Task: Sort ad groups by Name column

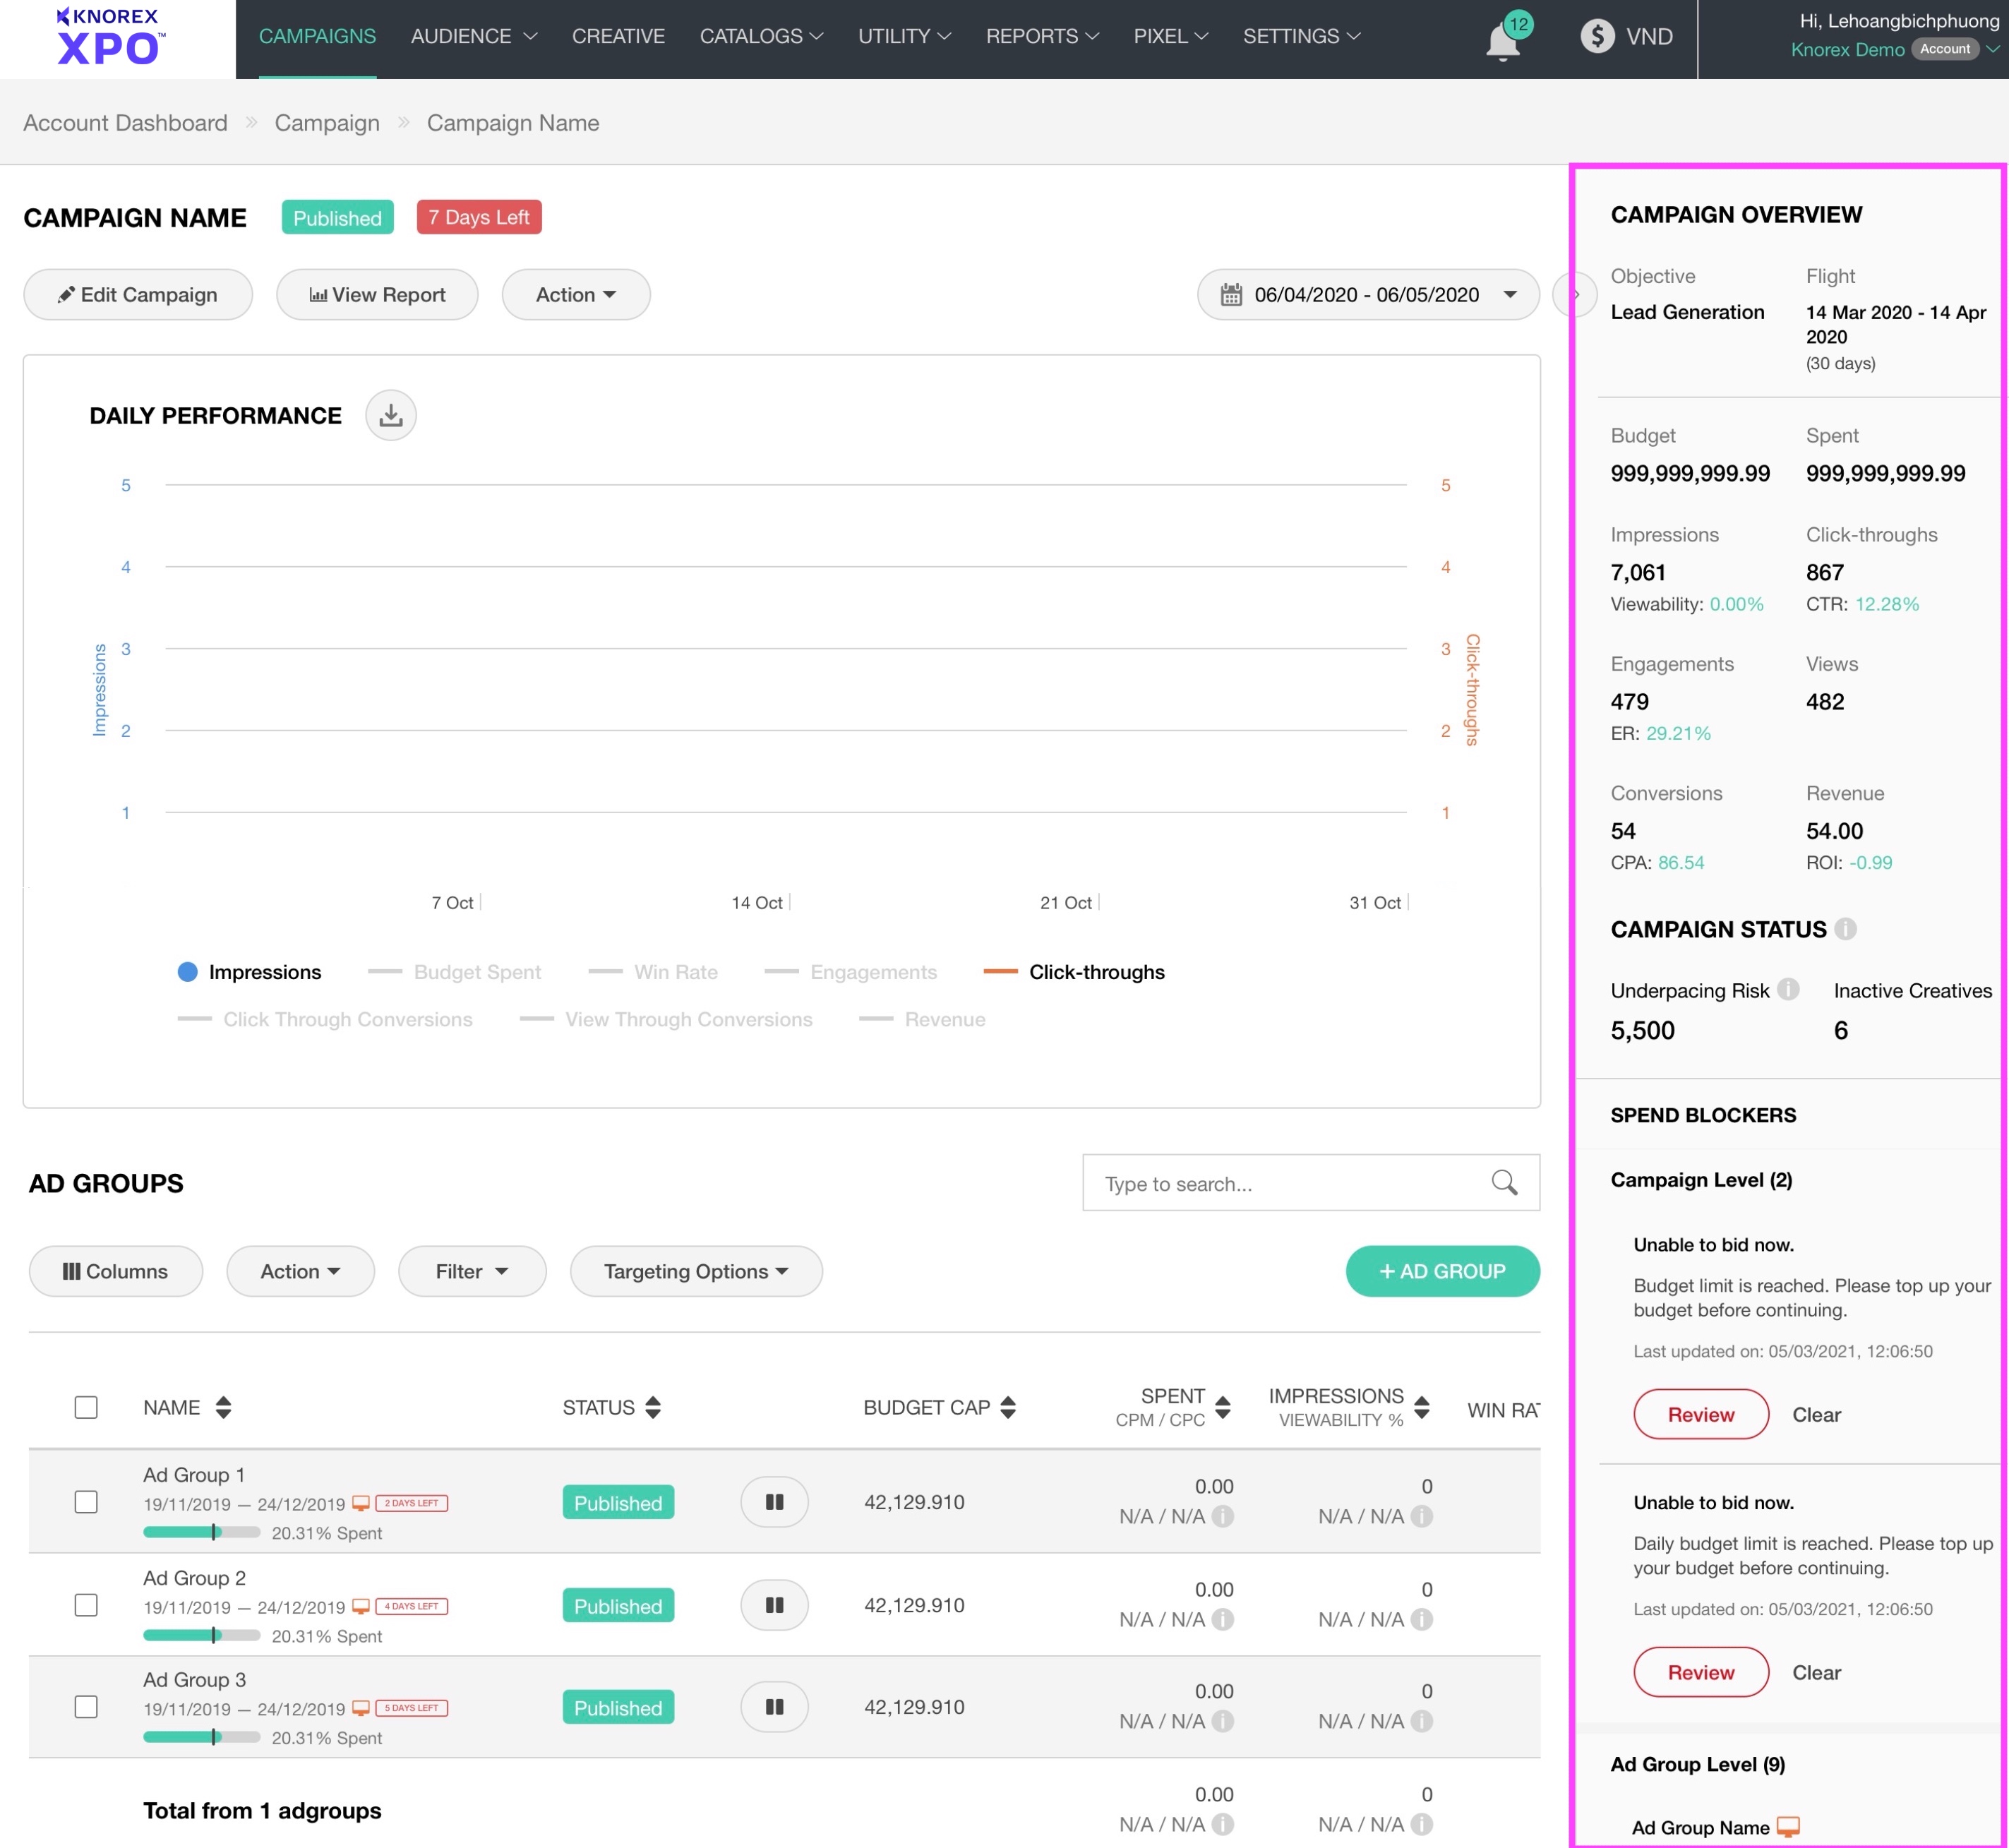Action: point(223,1407)
